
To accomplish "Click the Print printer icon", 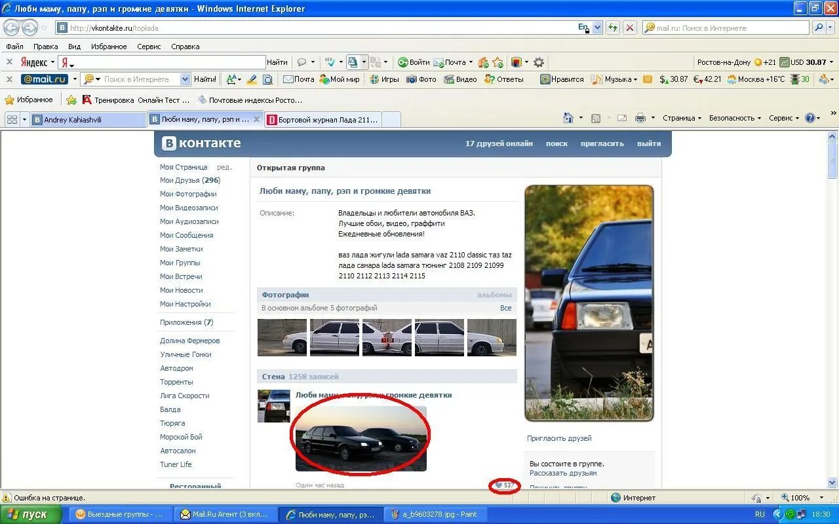I will pyautogui.click(x=640, y=118).
